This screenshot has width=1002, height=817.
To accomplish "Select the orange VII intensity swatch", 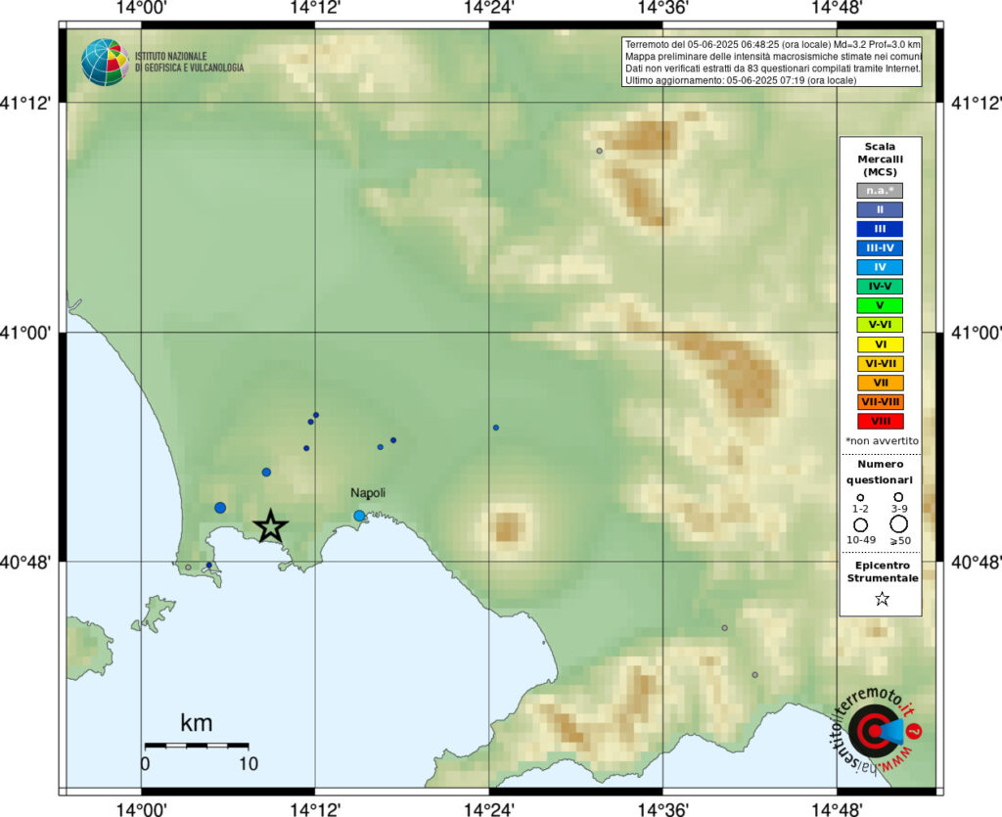I will [x=880, y=383].
